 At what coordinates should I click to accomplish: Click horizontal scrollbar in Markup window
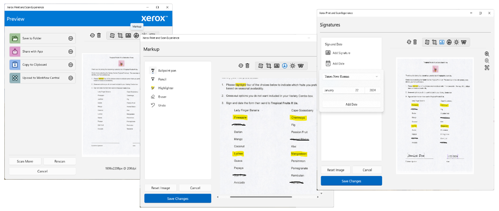pos(261,197)
